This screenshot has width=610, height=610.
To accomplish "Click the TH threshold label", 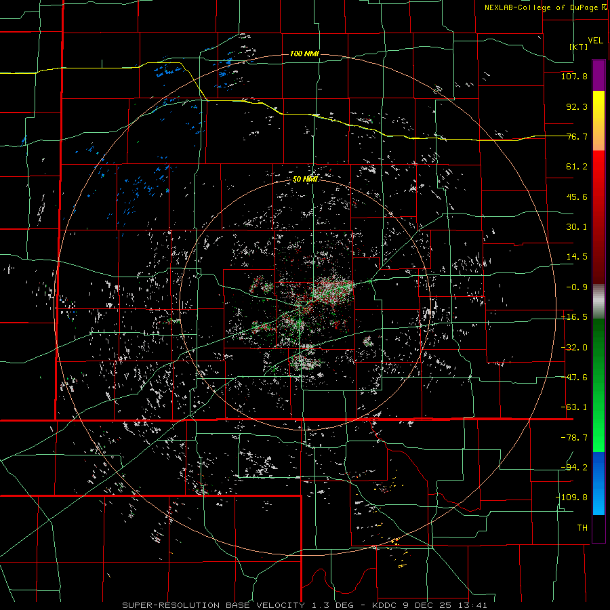I will 582,528.
